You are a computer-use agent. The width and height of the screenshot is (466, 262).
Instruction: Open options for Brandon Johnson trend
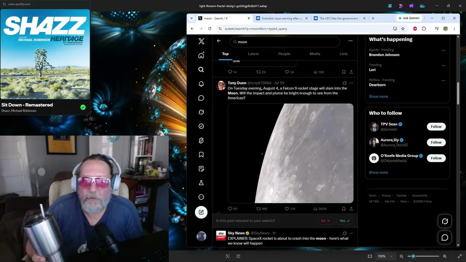pyautogui.click(x=443, y=51)
